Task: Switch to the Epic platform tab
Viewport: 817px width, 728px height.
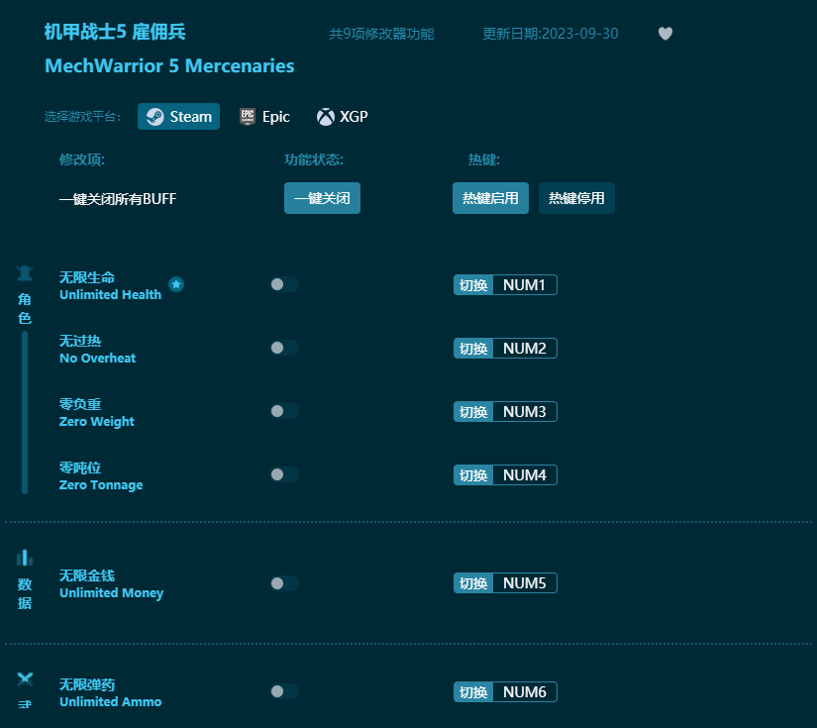Action: point(264,116)
